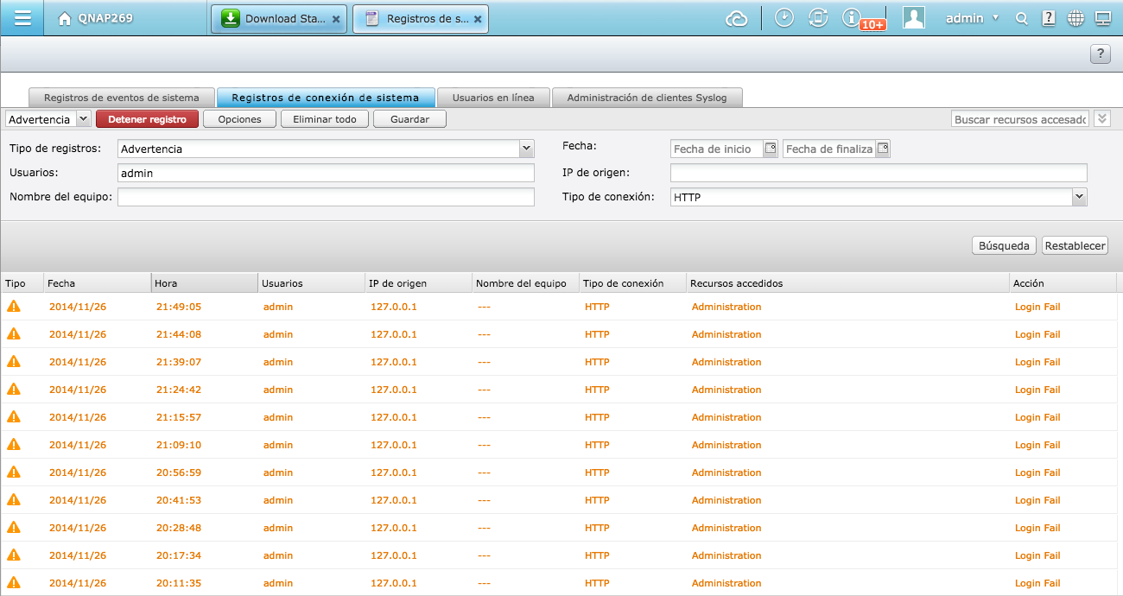Open event notifications info icon
Screen dimensions: 1123x596
(x=852, y=18)
